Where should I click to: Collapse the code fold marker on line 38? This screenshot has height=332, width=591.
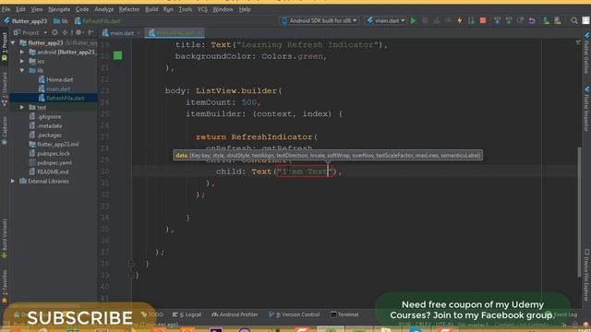pos(131,264)
